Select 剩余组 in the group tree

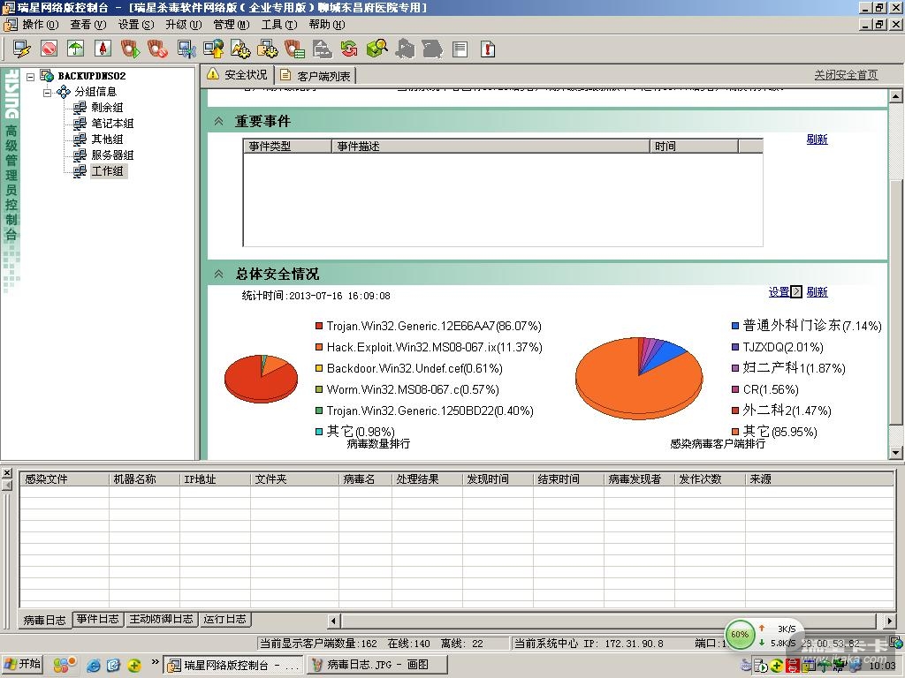tap(107, 107)
